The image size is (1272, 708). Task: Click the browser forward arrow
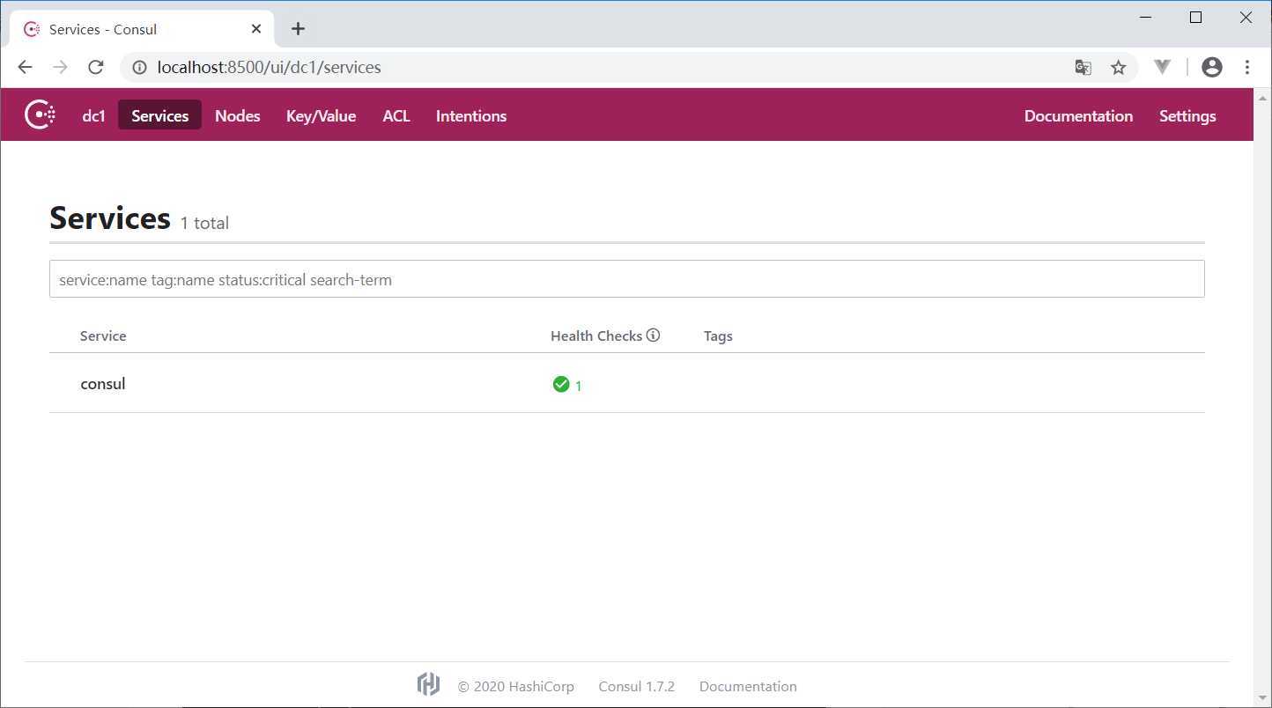(x=60, y=67)
